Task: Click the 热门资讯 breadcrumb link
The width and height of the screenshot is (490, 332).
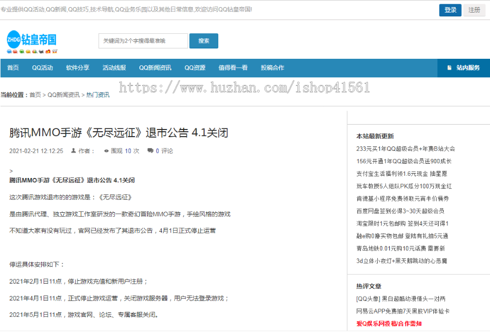Action: (98, 95)
